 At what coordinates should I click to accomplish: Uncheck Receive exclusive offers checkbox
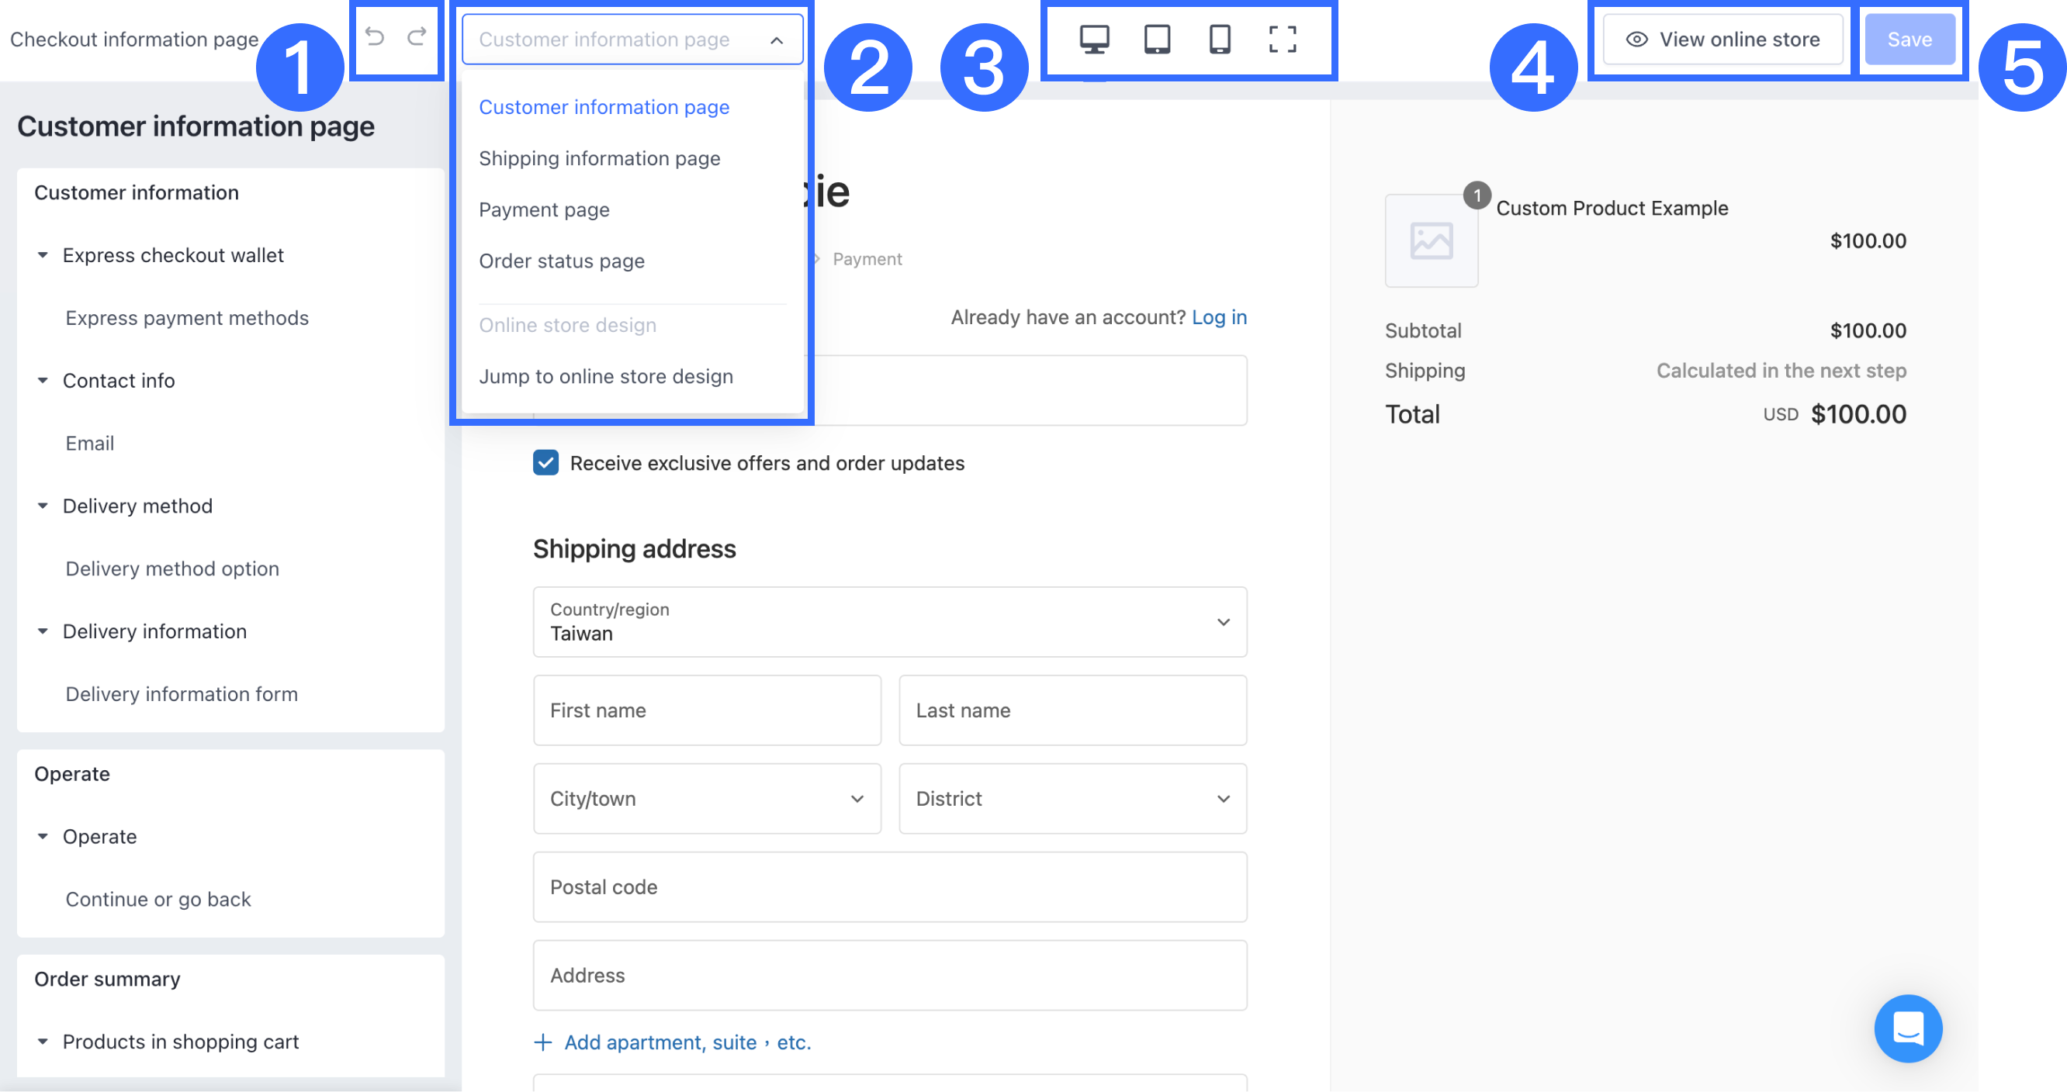tap(545, 463)
